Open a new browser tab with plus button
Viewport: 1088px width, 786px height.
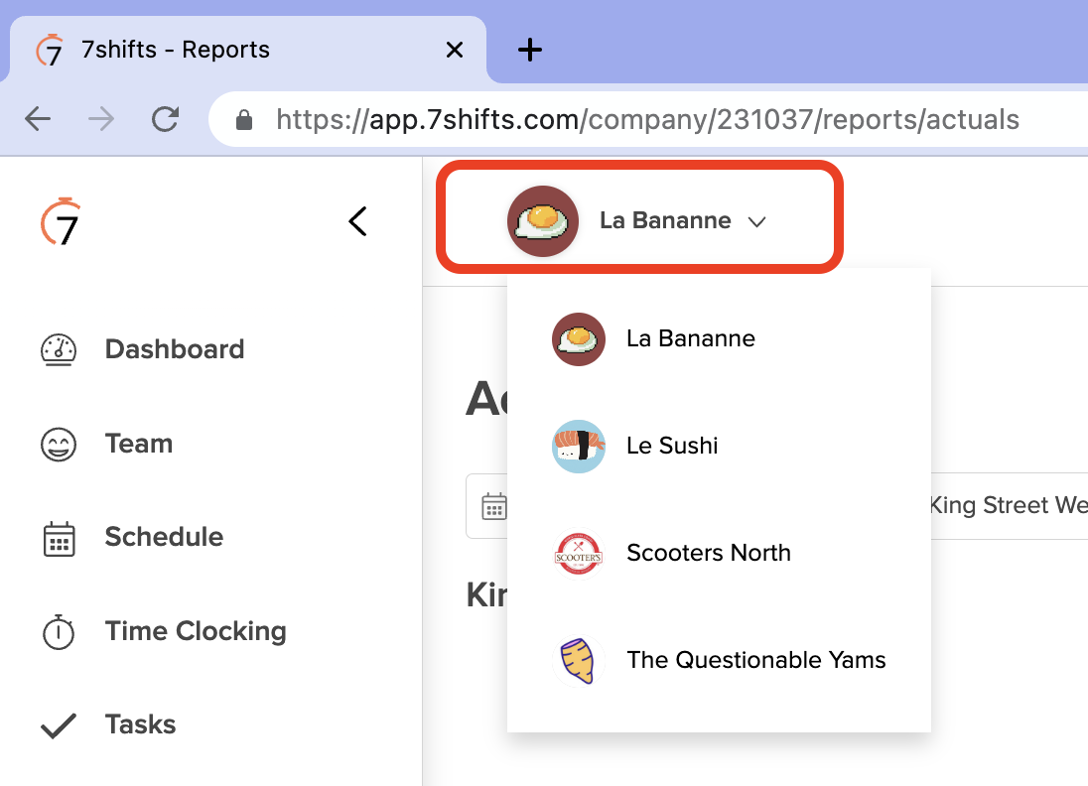(531, 50)
